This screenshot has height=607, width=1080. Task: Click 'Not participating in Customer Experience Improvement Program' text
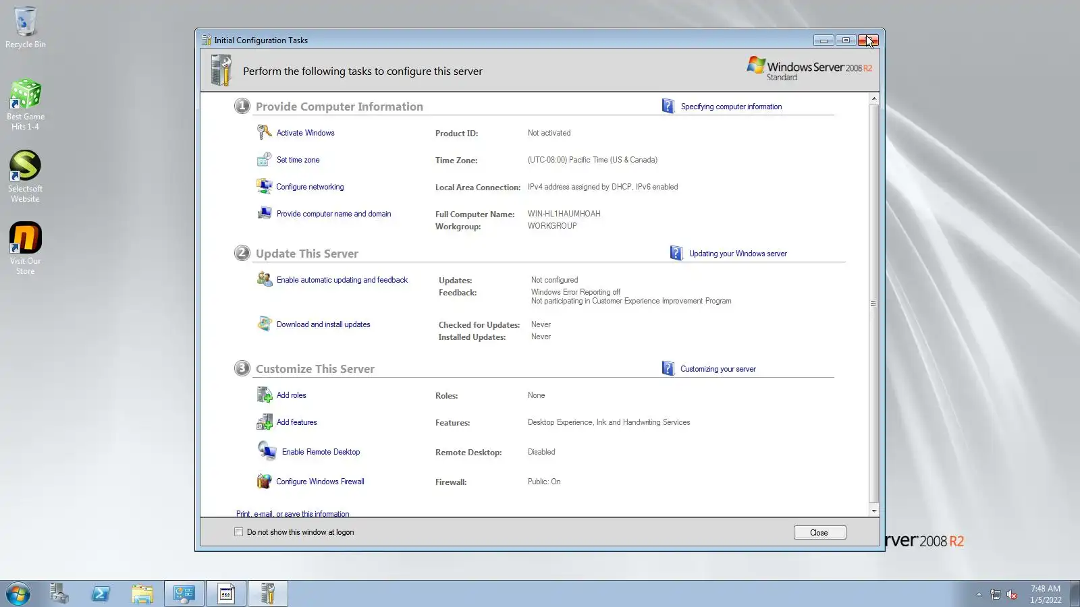(631, 301)
